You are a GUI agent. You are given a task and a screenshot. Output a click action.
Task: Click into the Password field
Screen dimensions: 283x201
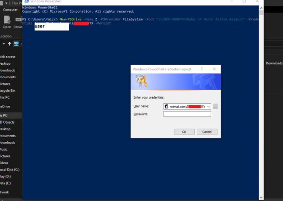click(187, 114)
